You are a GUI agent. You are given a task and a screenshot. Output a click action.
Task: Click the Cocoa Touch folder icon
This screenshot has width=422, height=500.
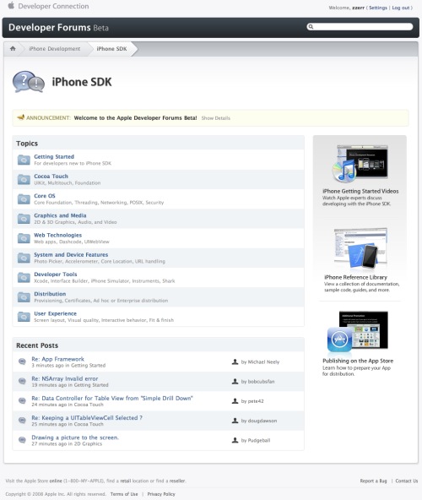click(24, 179)
